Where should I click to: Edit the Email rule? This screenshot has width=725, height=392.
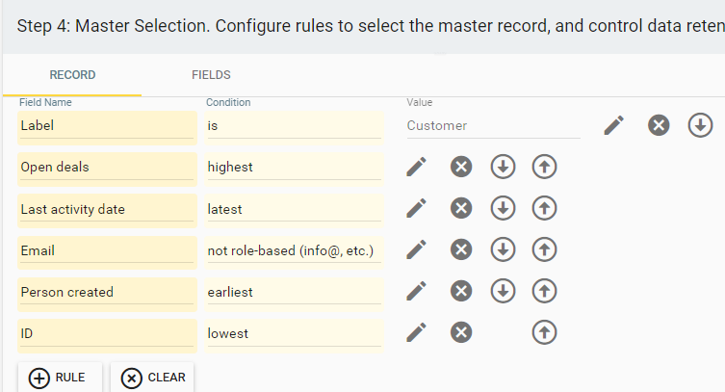[417, 250]
